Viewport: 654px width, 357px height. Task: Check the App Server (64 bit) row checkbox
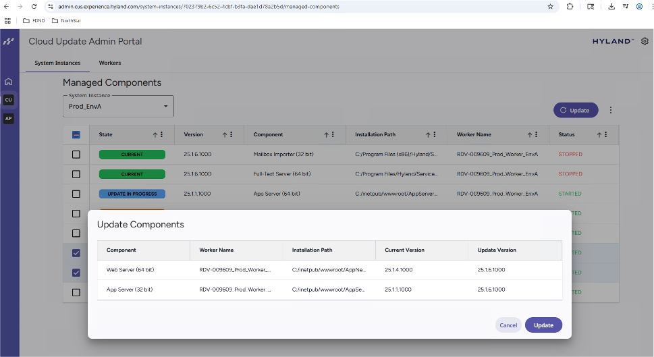(76, 194)
